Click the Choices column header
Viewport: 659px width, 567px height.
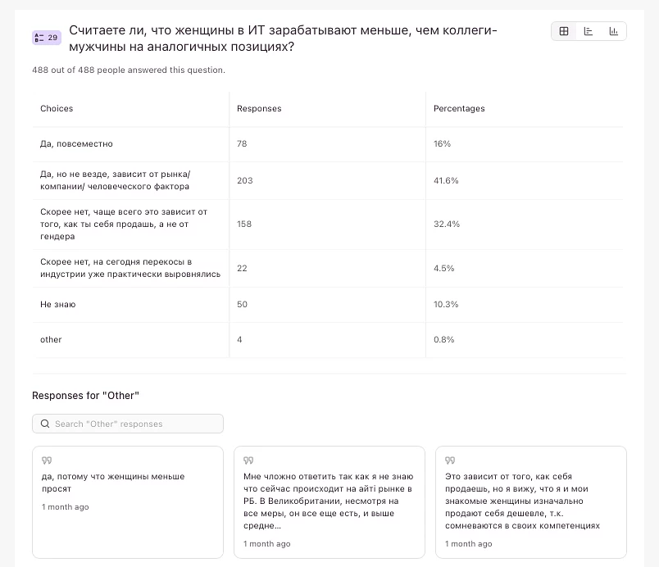pyautogui.click(x=57, y=108)
